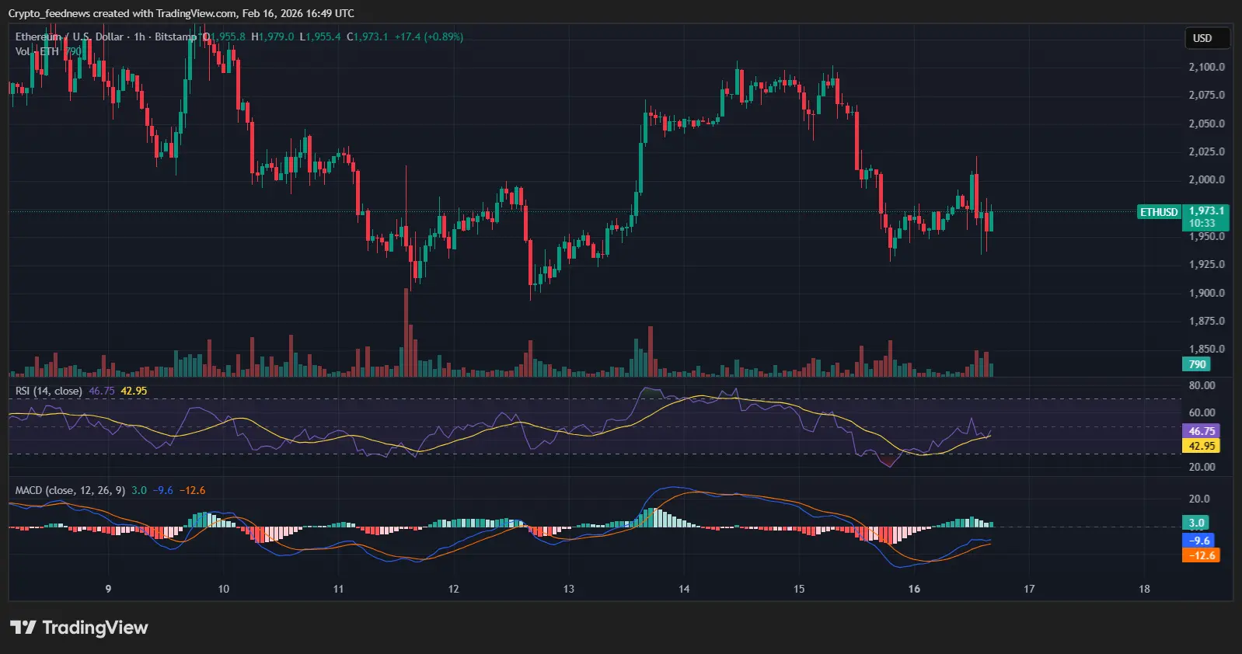This screenshot has height=654, width=1242.
Task: Click the MACD (close, 12, 26, 9) title
Action: pyautogui.click(x=70, y=490)
